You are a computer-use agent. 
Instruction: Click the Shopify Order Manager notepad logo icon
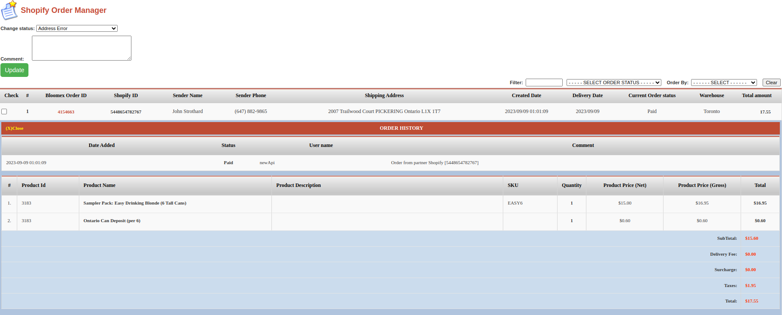click(9, 10)
